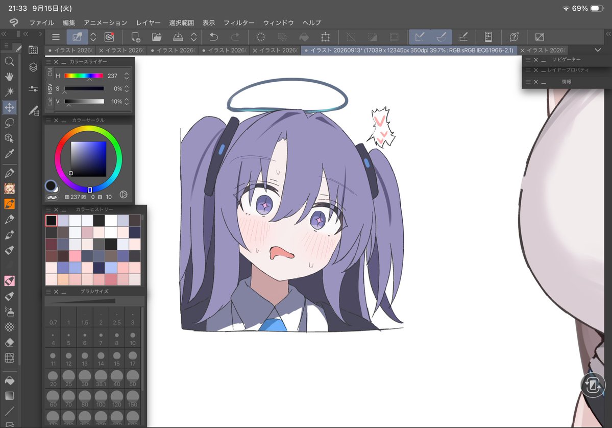Select the Zoom magnifier tool

[9, 61]
